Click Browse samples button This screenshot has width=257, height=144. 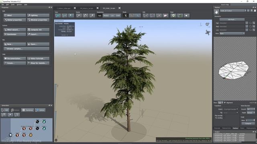pyautogui.click(x=27, y=49)
